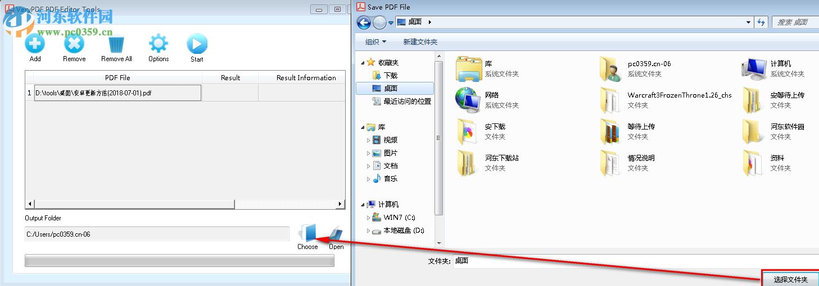Select the 资料 folder
The width and height of the screenshot is (819, 286).
click(753, 163)
